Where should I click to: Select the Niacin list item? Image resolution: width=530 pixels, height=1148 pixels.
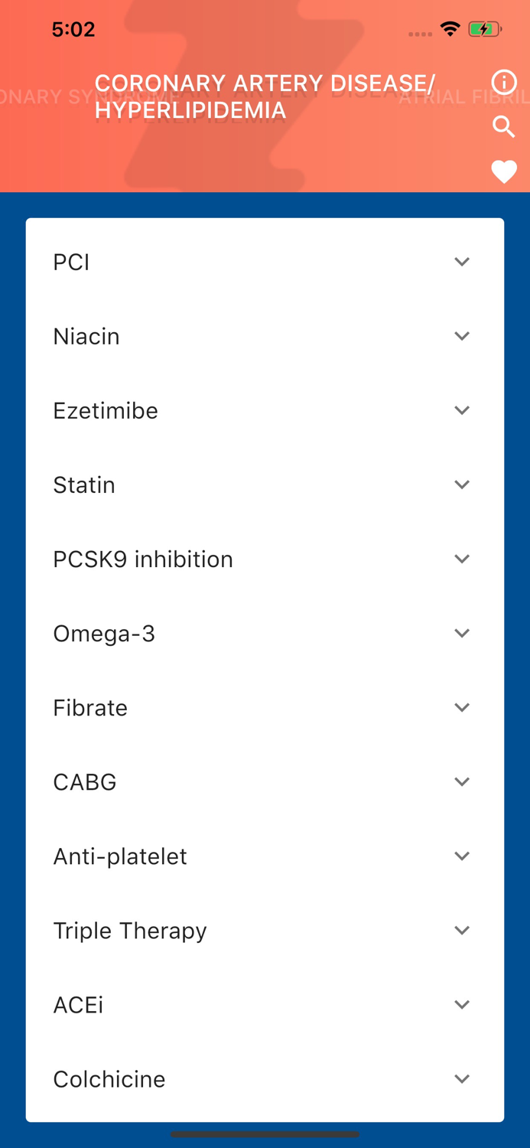coord(265,336)
